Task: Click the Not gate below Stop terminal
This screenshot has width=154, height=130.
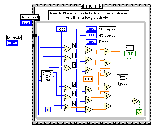Action: click(x=136, y=101)
